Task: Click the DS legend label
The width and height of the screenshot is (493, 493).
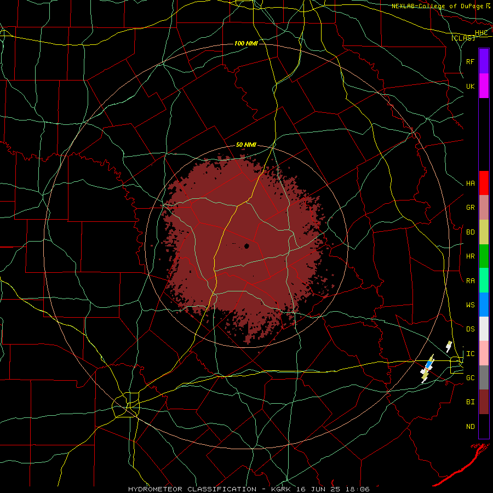Action: coord(470,329)
